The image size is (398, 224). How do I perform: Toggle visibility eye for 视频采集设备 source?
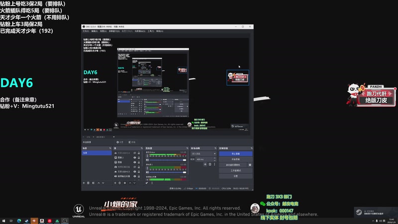135,167
